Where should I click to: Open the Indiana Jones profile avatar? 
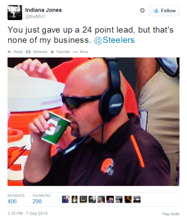(15, 13)
